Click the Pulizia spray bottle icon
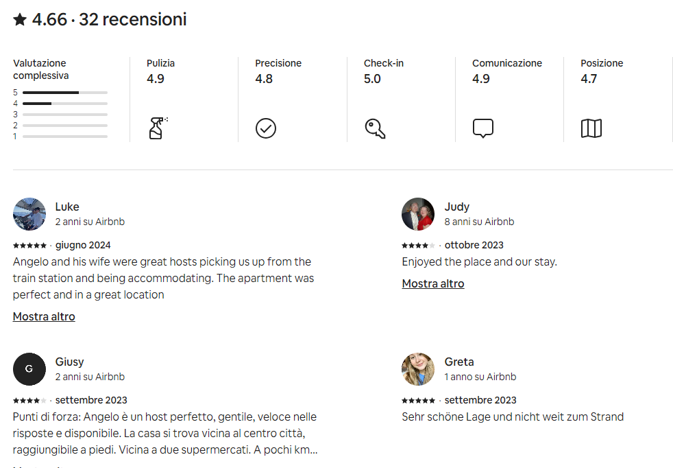This screenshot has height=468, width=673. point(158,128)
